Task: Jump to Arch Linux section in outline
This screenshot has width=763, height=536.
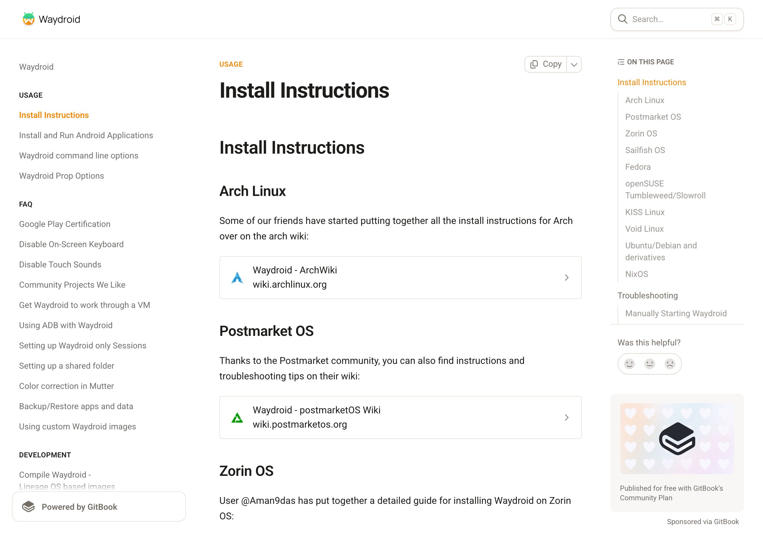Action: [645, 100]
